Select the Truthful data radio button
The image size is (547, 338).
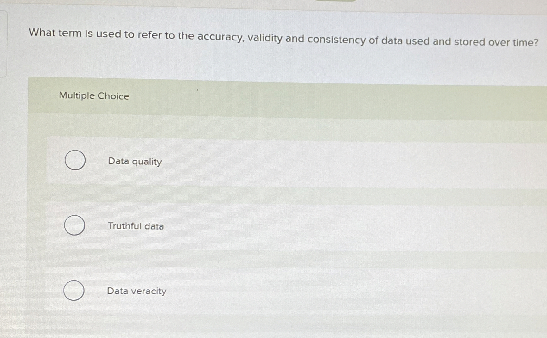75,225
